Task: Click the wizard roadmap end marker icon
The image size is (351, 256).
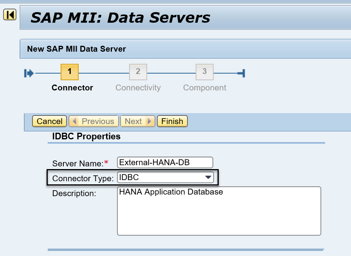Action: point(241,73)
